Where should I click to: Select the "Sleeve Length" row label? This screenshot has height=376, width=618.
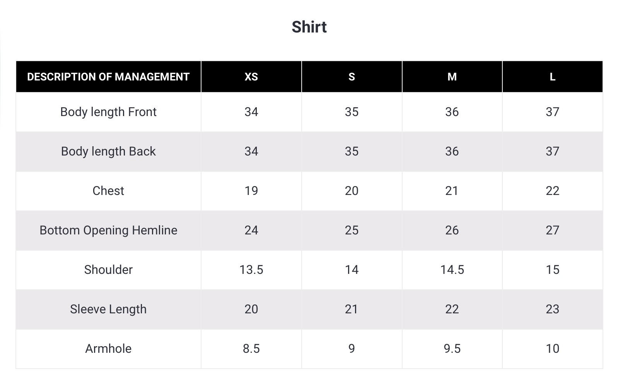tap(108, 309)
